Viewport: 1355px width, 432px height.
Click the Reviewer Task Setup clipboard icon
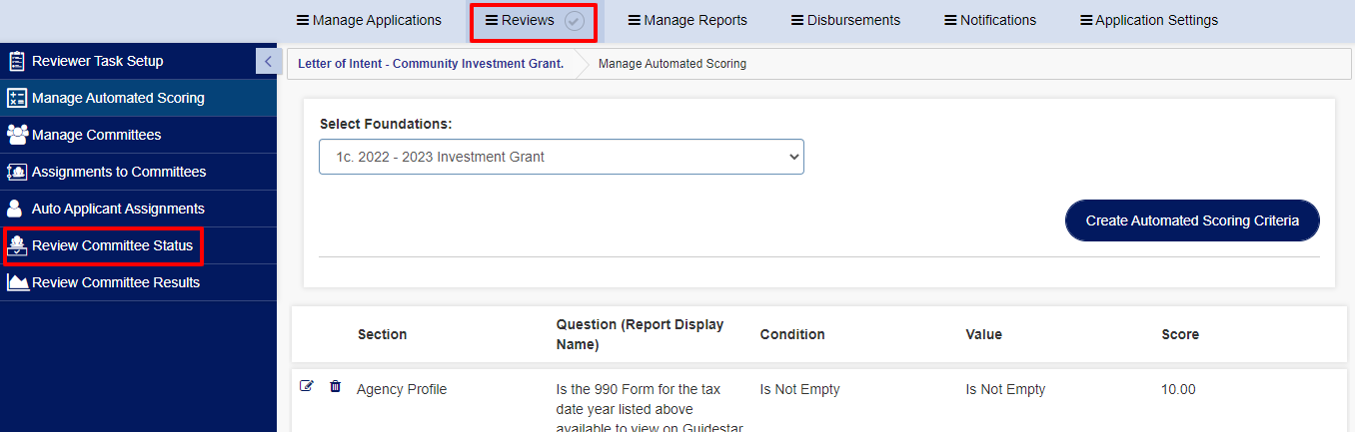pyautogui.click(x=16, y=61)
